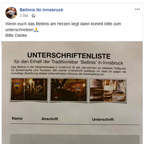Screen dimensions: 145x144
Task: Open the middle photo of the bar interior
Action: coord(69,90)
